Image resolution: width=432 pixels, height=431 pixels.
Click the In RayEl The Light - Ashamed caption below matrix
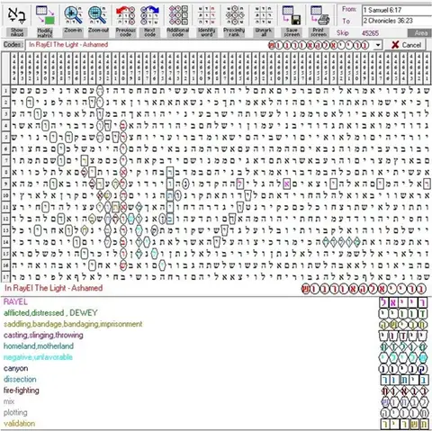[x=54, y=288]
